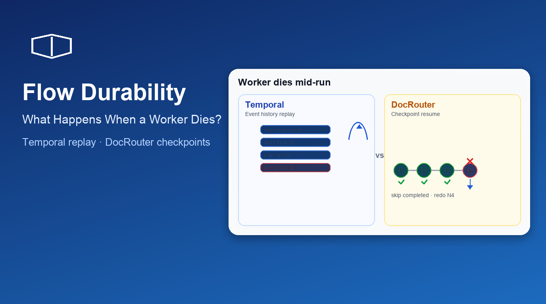Click 'skip completed · redo N4' text
Image resolution: width=546 pixels, height=304 pixels.
point(423,195)
